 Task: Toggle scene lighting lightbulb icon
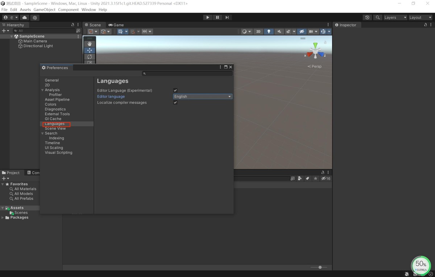269,31
